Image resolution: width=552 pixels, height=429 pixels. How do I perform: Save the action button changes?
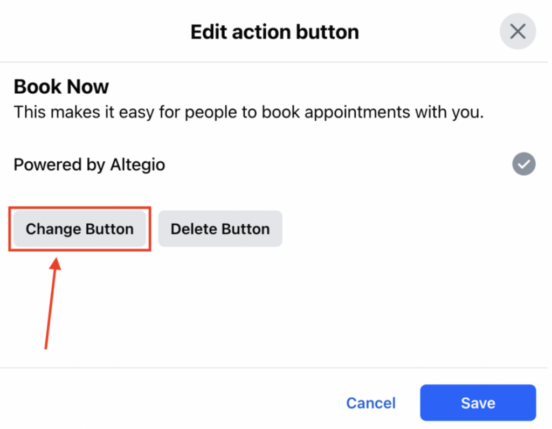tap(478, 403)
